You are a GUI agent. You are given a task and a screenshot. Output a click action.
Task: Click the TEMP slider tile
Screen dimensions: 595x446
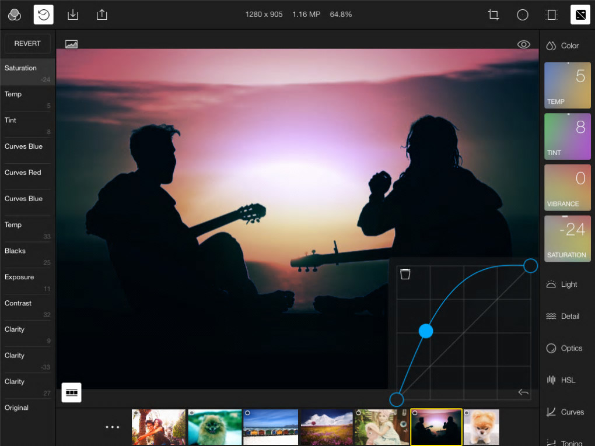[x=568, y=85]
